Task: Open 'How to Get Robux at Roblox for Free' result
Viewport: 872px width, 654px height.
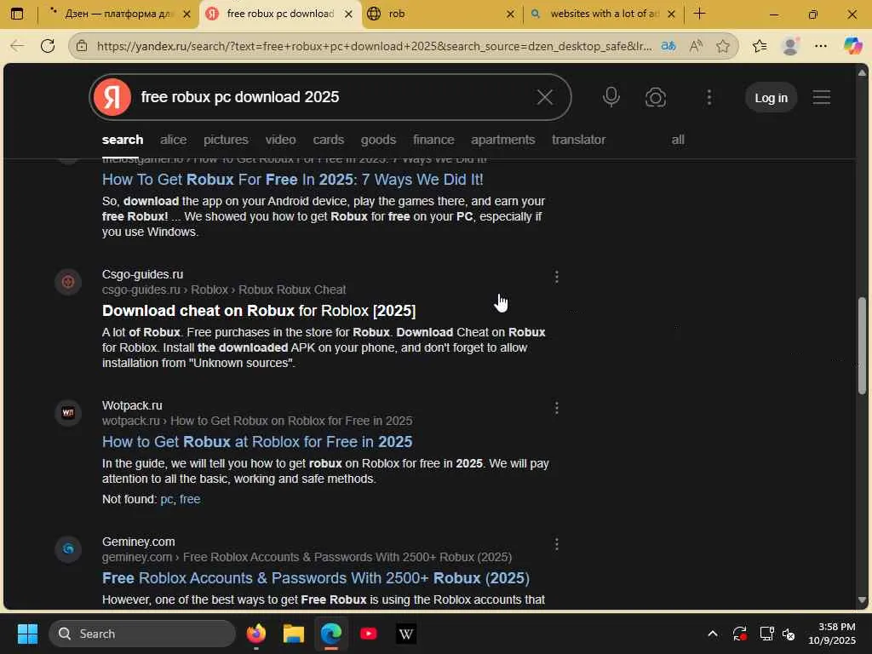Action: point(257,442)
